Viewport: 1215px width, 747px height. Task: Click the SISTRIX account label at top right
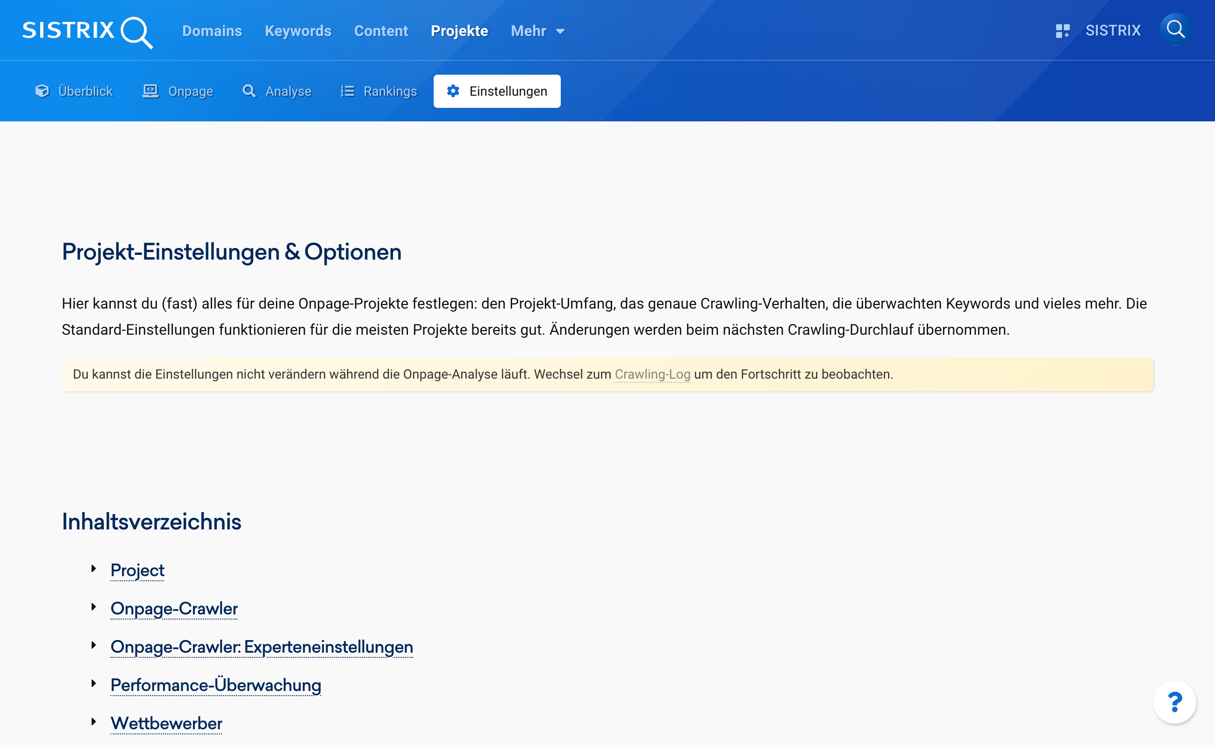pos(1113,31)
